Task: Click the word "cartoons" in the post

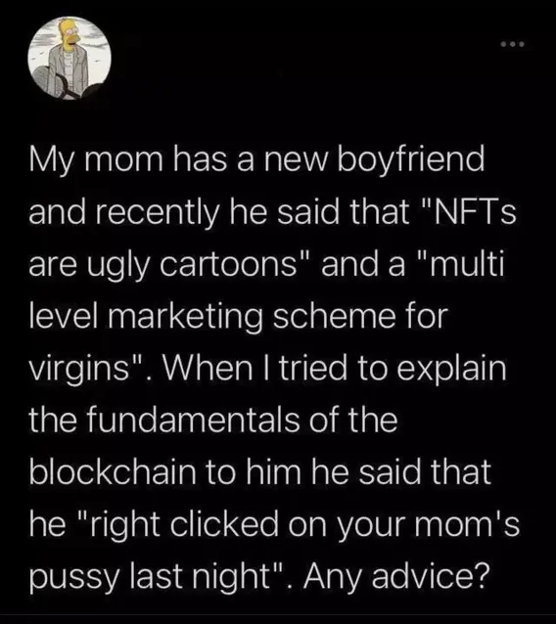Action: click(x=229, y=265)
